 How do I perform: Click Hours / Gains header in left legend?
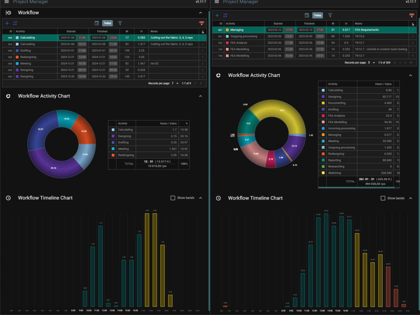(x=168, y=123)
